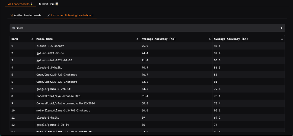The height and width of the screenshot is (136, 293).
Task: Click the Rank column header
Action: 15,39
